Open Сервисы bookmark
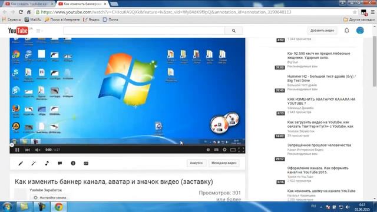 (12, 19)
